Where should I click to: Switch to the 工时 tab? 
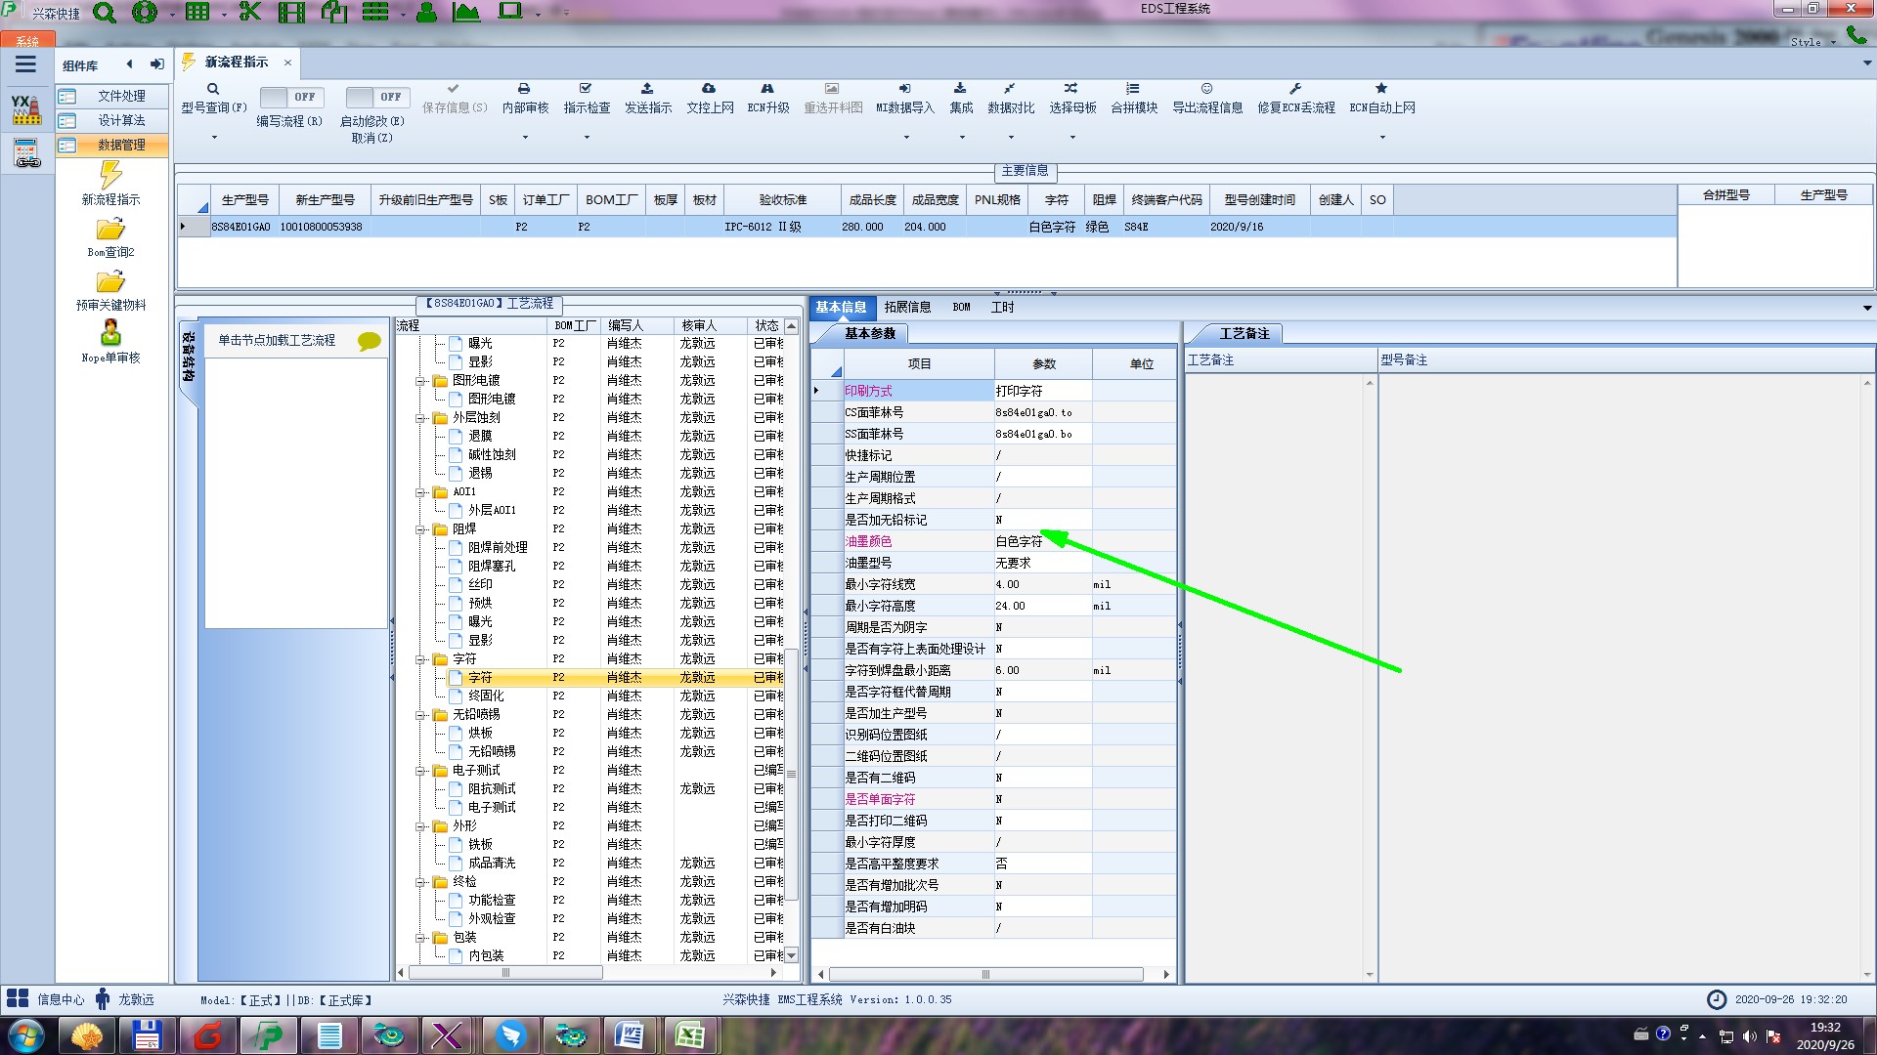1002,307
